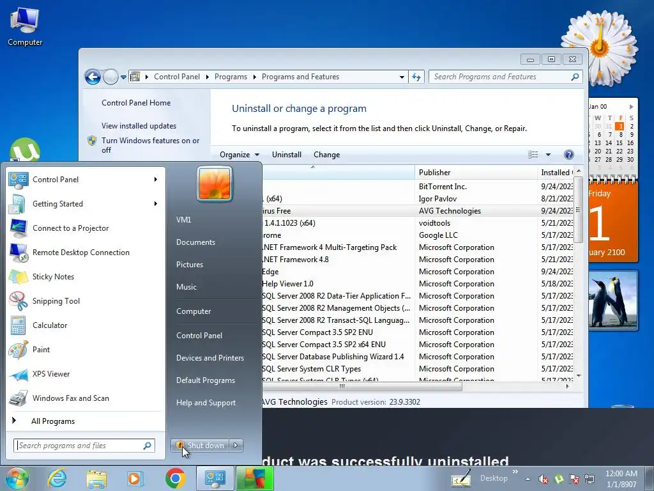Open the address bar history dropdown
Viewport: 654px width, 491px height.
tap(402, 77)
